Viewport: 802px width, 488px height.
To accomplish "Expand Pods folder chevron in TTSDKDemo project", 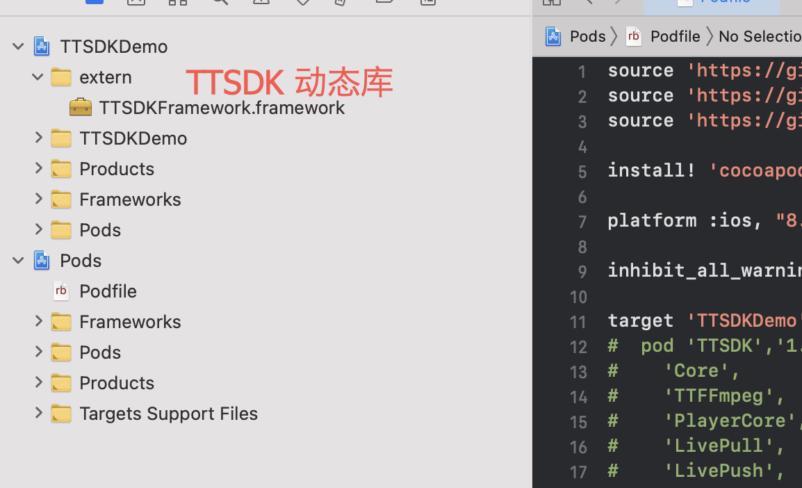I will 38,229.
